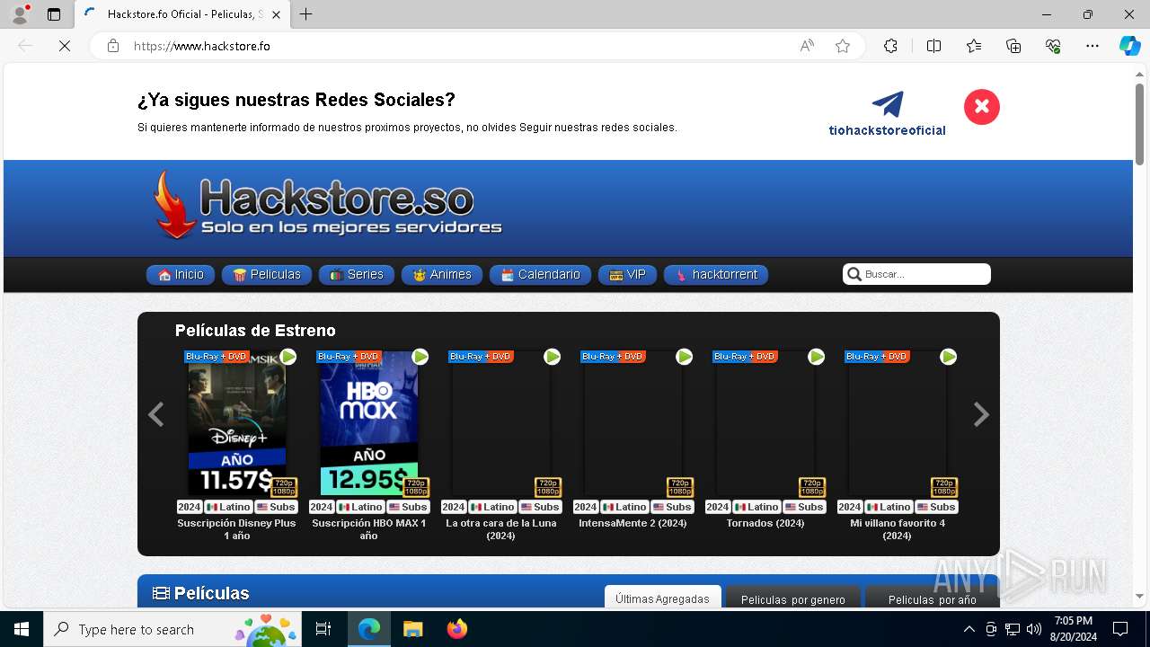Open Copilot sidebar
The height and width of the screenshot is (647, 1150).
pyautogui.click(x=1129, y=46)
